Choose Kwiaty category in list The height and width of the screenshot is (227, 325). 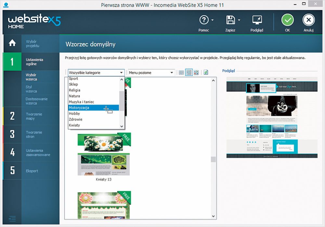[x=94, y=125]
